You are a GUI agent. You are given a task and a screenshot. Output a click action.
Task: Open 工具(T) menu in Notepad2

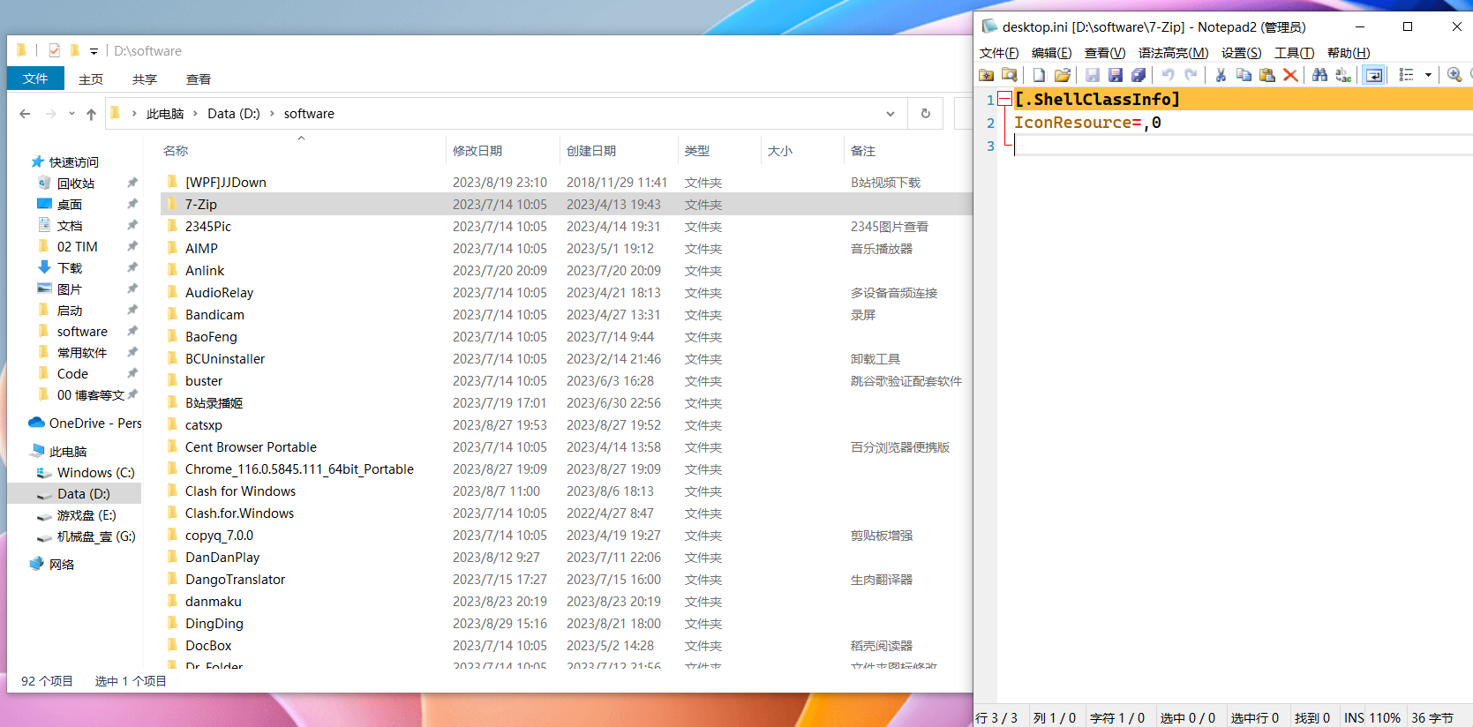pos(1295,53)
